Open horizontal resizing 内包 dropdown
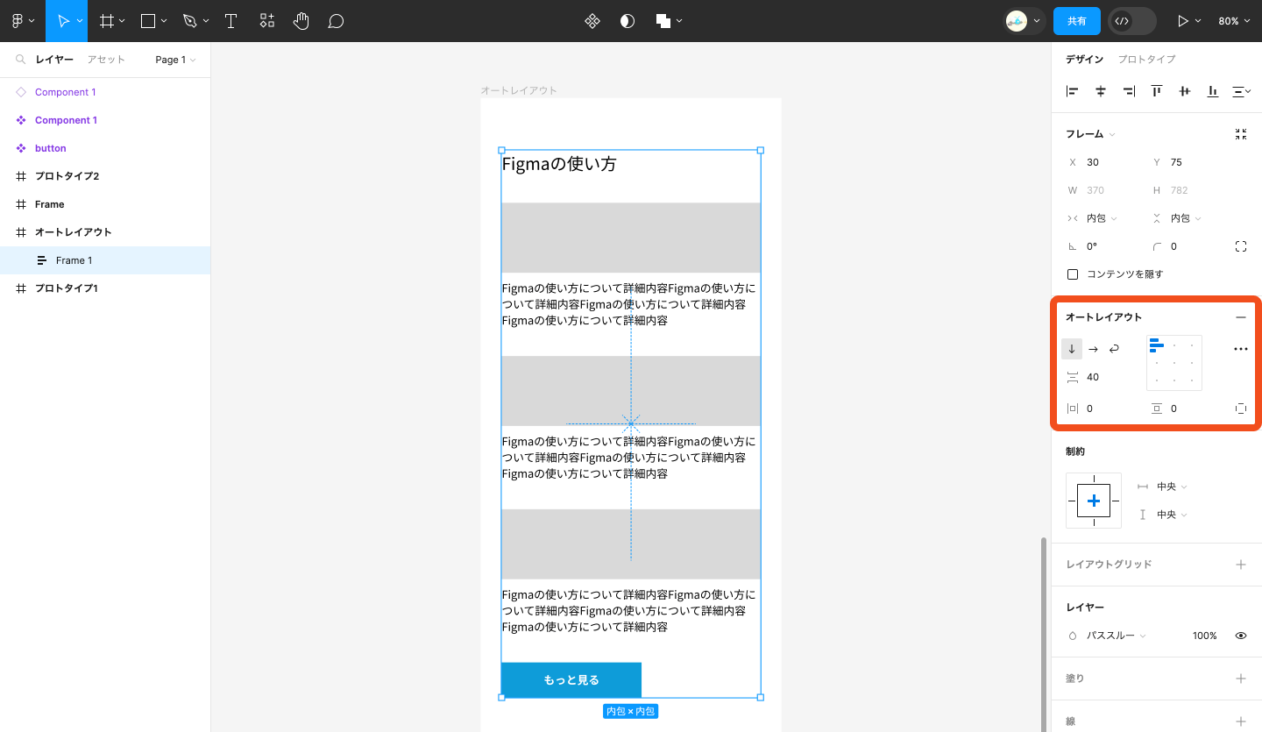1262x732 pixels. click(1102, 218)
